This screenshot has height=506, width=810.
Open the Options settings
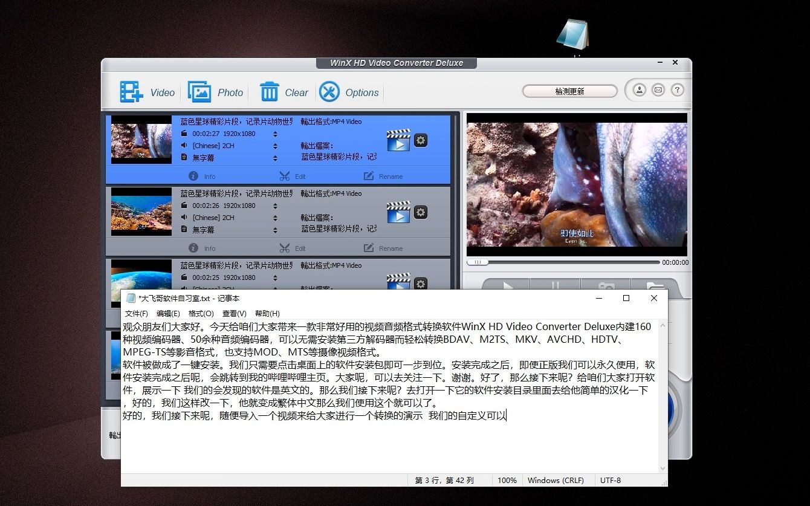pos(349,92)
